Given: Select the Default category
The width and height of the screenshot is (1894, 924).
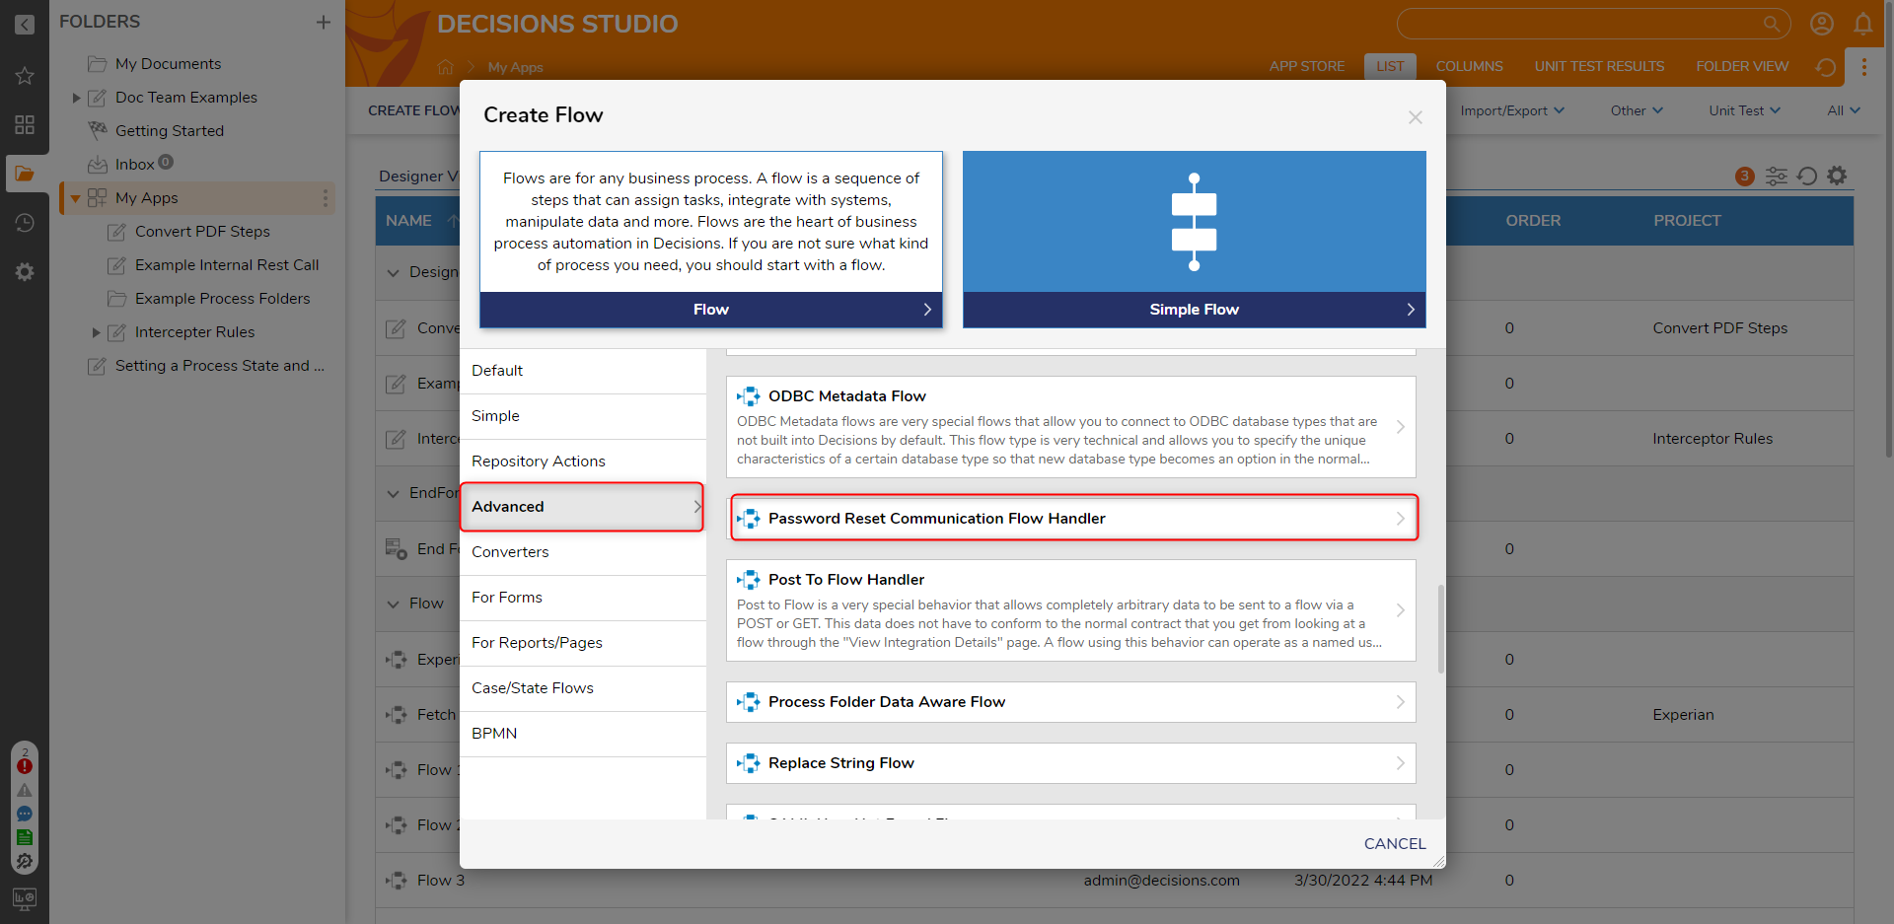Looking at the screenshot, I should point(582,371).
